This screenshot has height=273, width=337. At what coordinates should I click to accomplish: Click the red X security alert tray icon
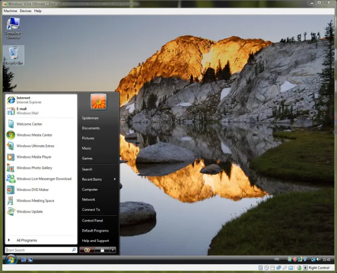tap(295, 259)
